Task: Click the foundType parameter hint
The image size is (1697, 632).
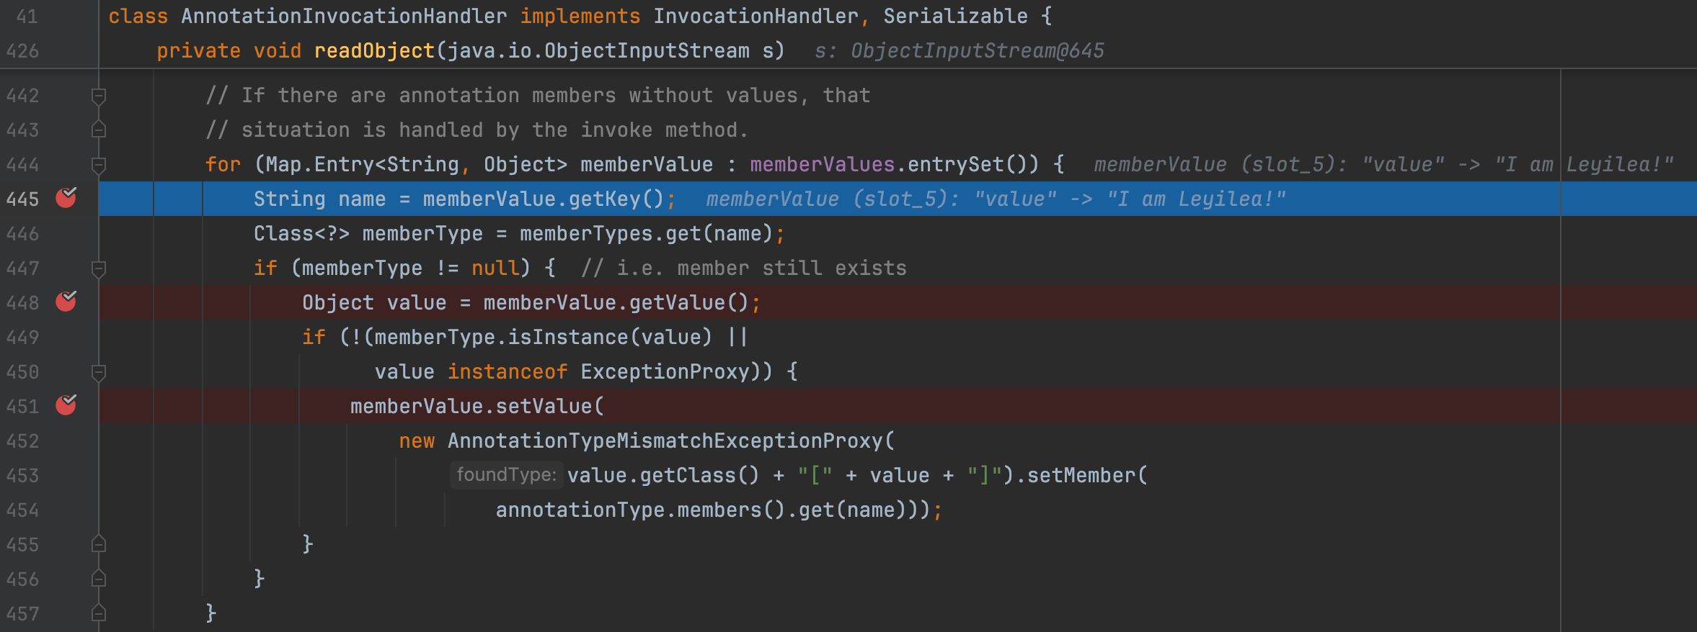Action: tap(506, 475)
